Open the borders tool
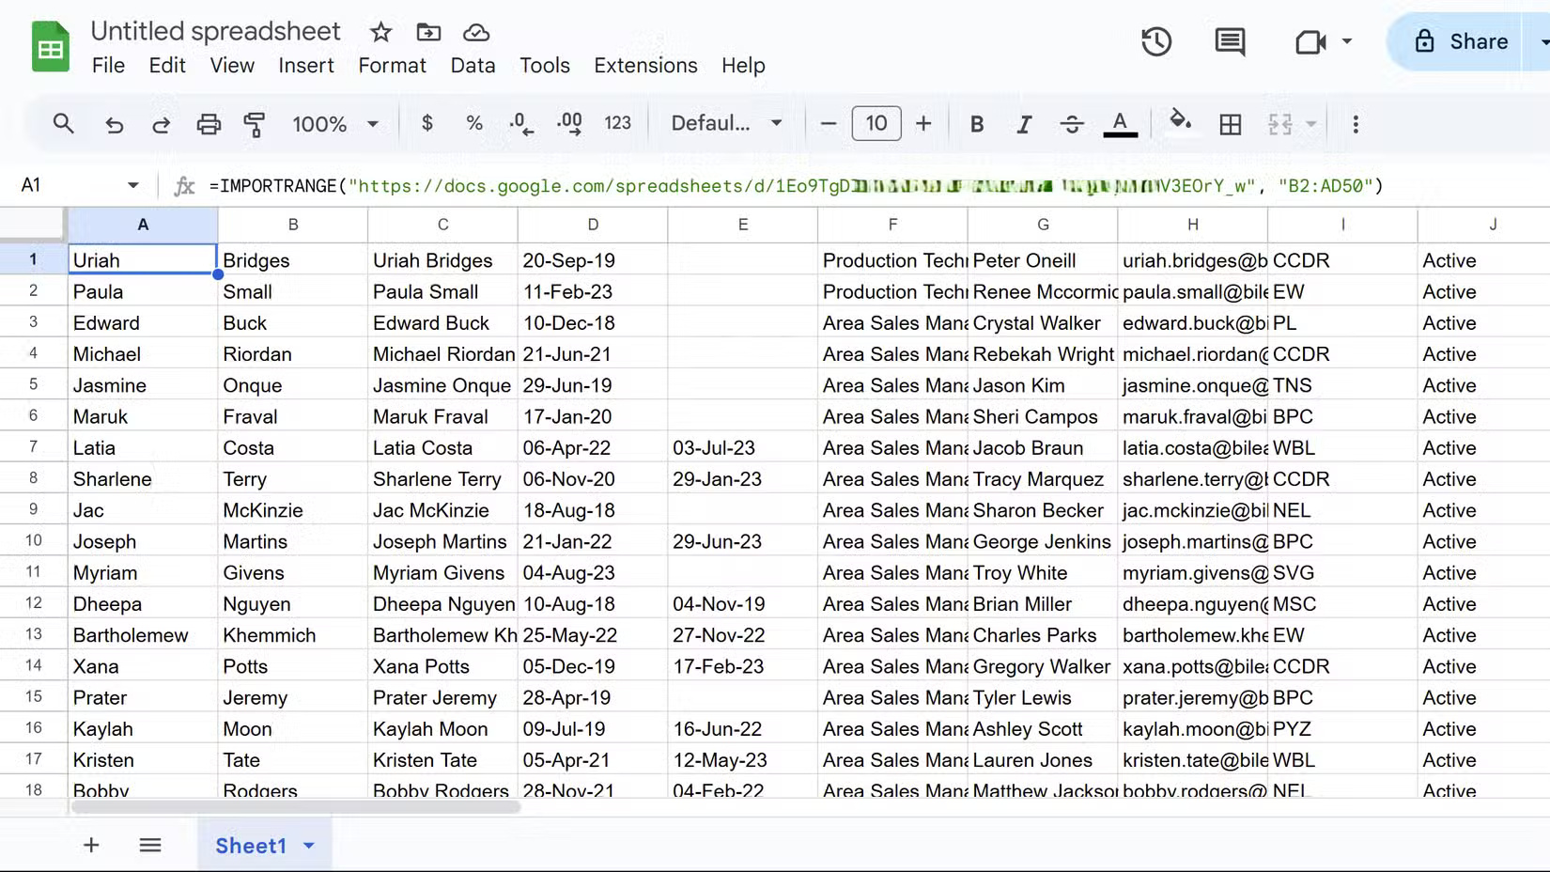This screenshot has height=872, width=1550. tap(1231, 123)
